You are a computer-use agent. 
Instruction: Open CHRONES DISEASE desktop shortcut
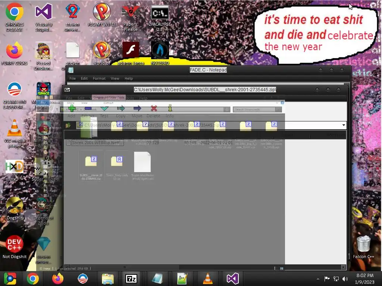[x=15, y=17]
